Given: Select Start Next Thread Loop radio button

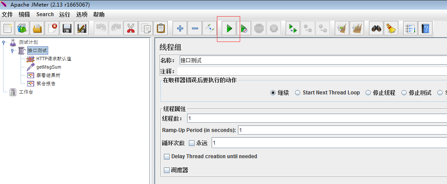Looking at the screenshot, I should coord(298,93).
